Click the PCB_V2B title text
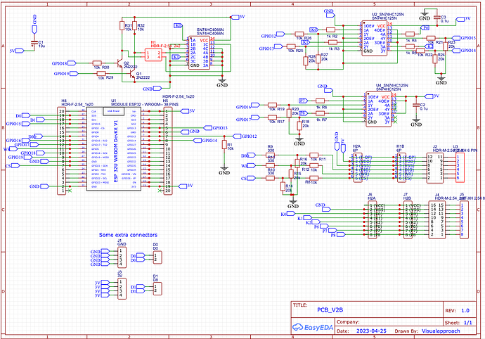Screen dimensions: 485x339 330,309
